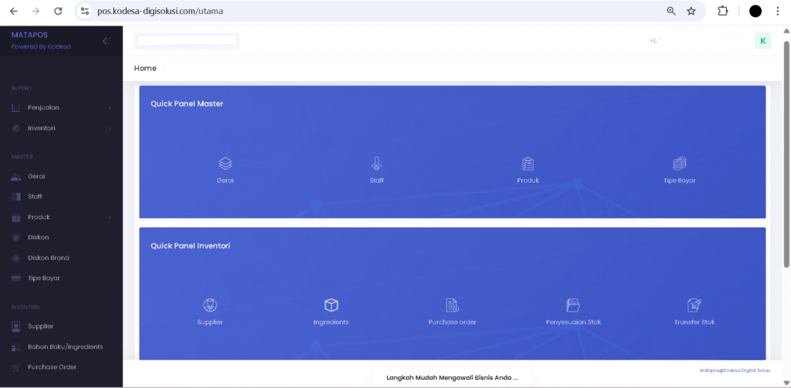
Task: Click the Quick Panel Inventori heading
Action: click(190, 246)
